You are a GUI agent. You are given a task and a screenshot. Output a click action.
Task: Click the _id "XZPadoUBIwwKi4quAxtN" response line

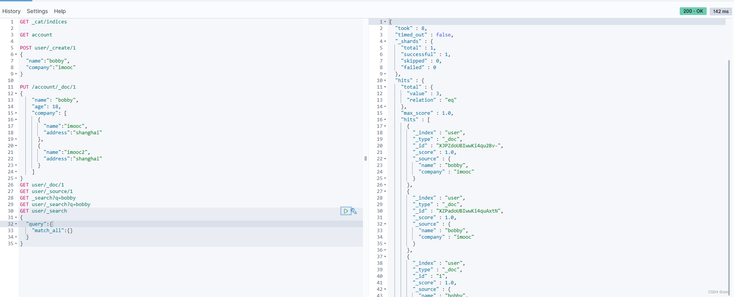[458, 211]
